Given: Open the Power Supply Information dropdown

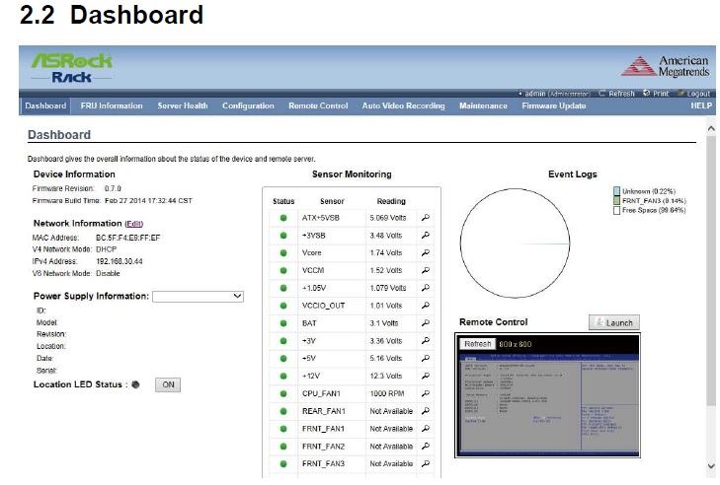Looking at the screenshot, I should coord(198,296).
